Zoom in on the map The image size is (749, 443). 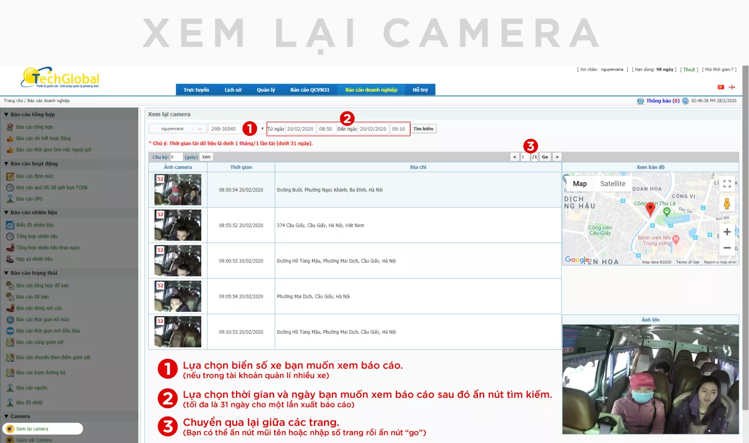point(727,232)
